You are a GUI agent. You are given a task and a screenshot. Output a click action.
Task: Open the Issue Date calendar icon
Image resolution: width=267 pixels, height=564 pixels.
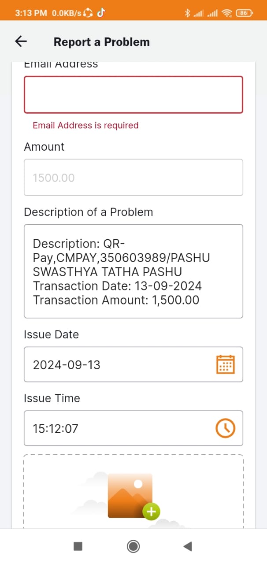(226, 364)
